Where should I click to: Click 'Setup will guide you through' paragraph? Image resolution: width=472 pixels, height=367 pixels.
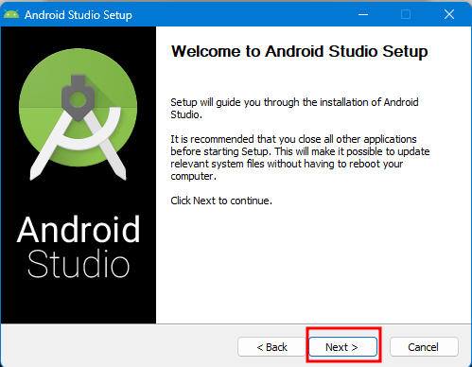click(x=294, y=108)
